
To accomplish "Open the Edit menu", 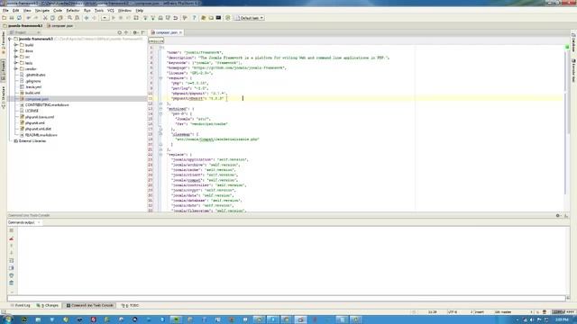I will tap(16, 11).
